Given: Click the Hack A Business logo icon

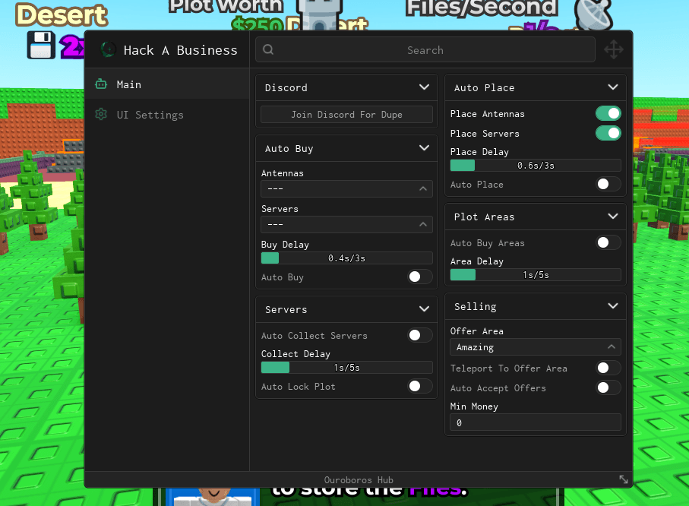Looking at the screenshot, I should tap(108, 49).
